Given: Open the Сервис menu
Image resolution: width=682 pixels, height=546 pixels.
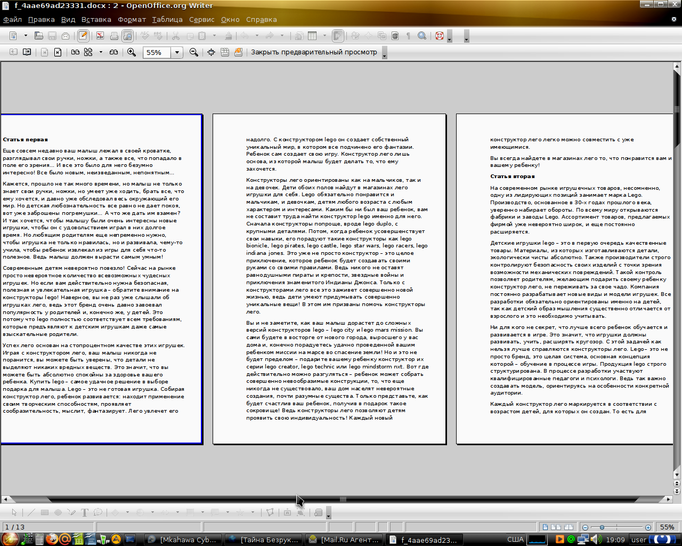Looking at the screenshot, I should [x=201, y=20].
